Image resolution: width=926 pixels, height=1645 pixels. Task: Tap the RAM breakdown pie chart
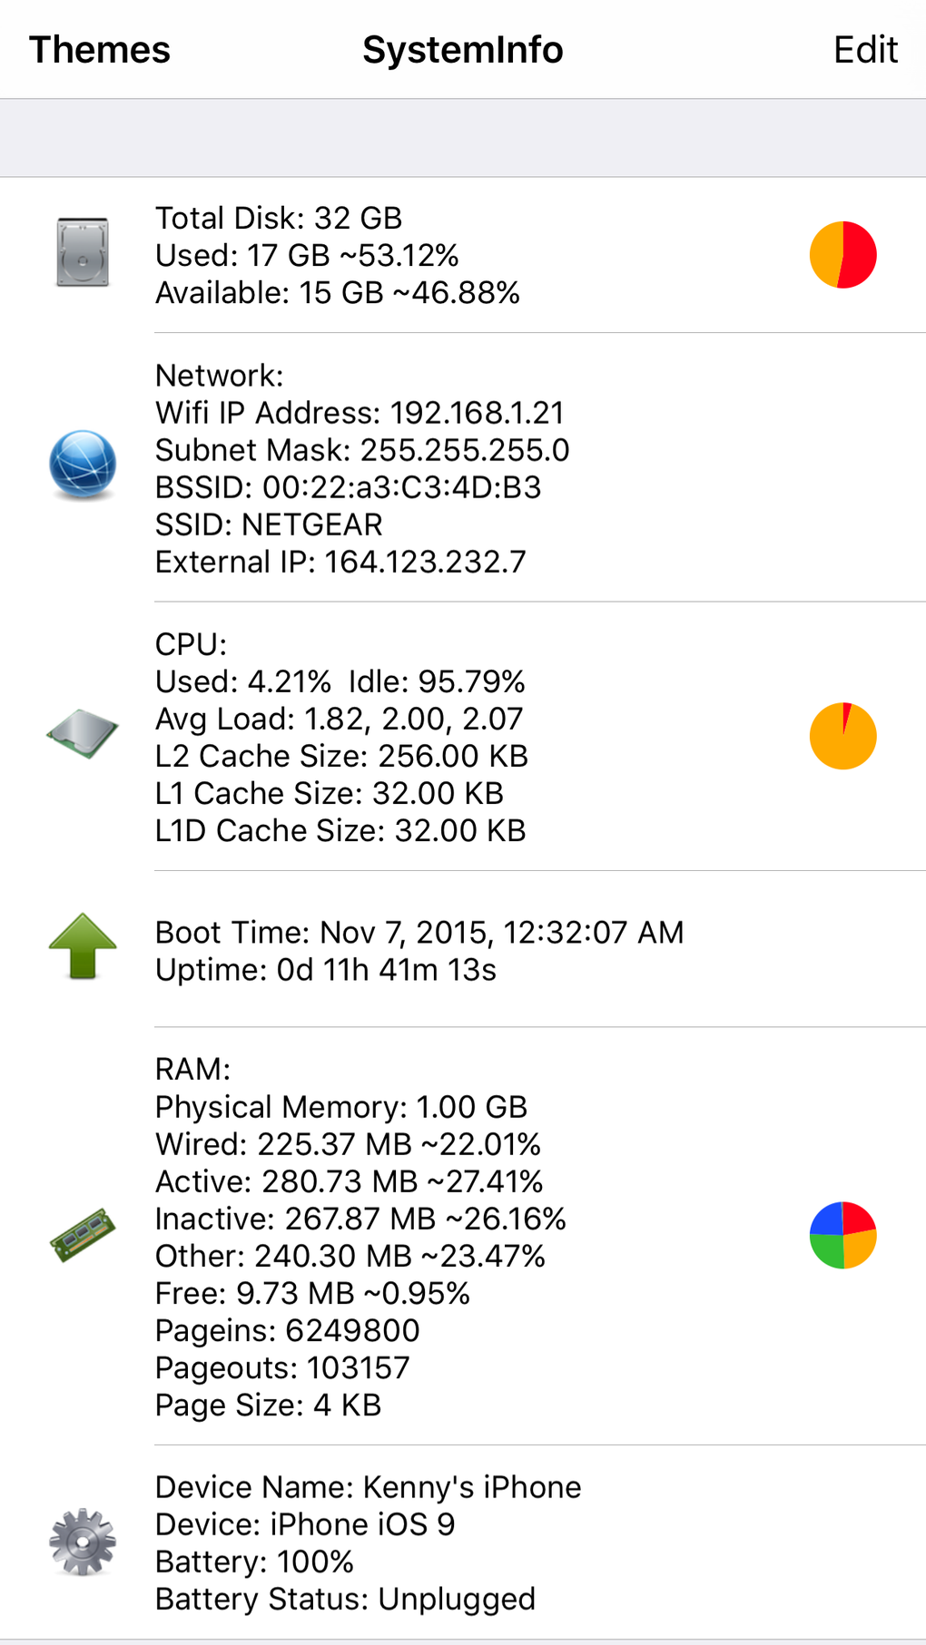click(x=842, y=1235)
